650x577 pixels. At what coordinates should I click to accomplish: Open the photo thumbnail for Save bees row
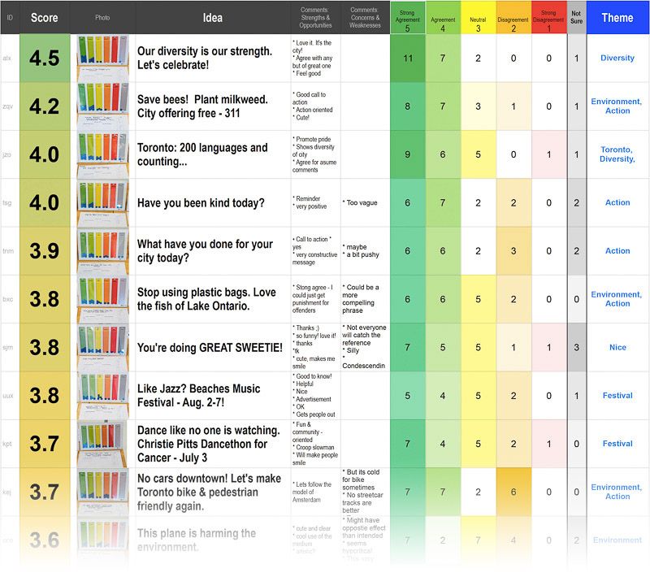click(102, 106)
